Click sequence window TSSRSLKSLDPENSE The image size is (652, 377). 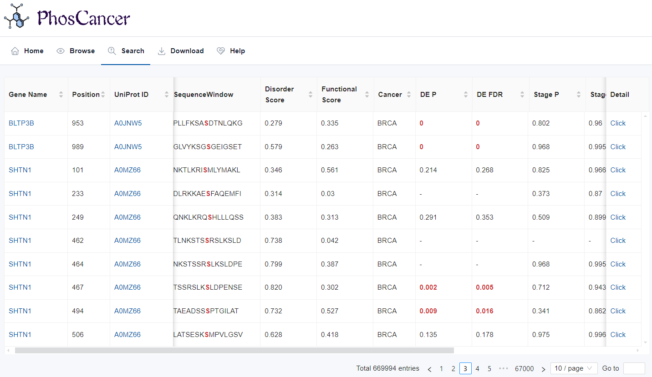point(208,287)
